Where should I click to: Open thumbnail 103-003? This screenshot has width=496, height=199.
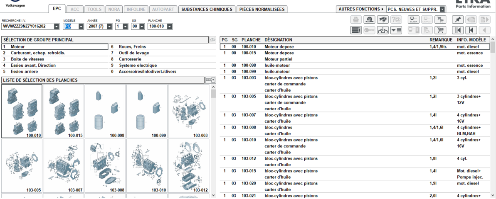(188, 112)
